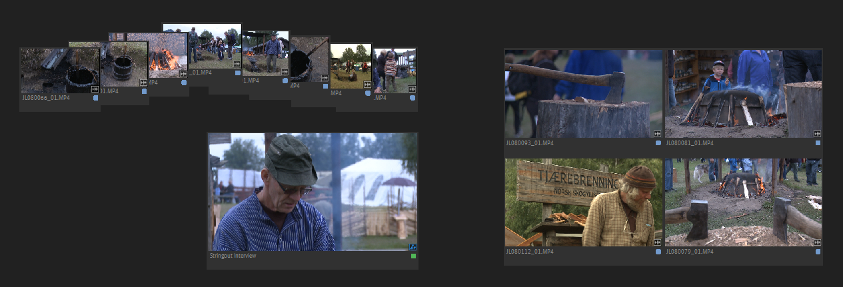Image resolution: width=843 pixels, height=287 pixels.
Task: Click the badge on the striped-shirt child clip
Action: click(x=412, y=89)
